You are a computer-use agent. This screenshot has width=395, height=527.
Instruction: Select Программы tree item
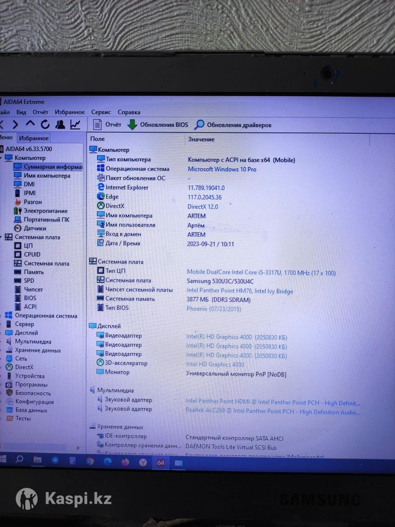(x=26, y=384)
